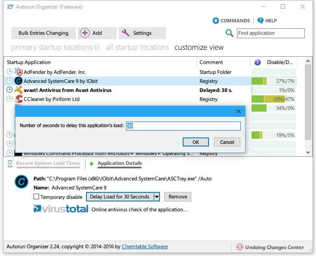Viewport: 316px width, 256px height.
Task: Select the customize view tab
Action: tap(199, 47)
